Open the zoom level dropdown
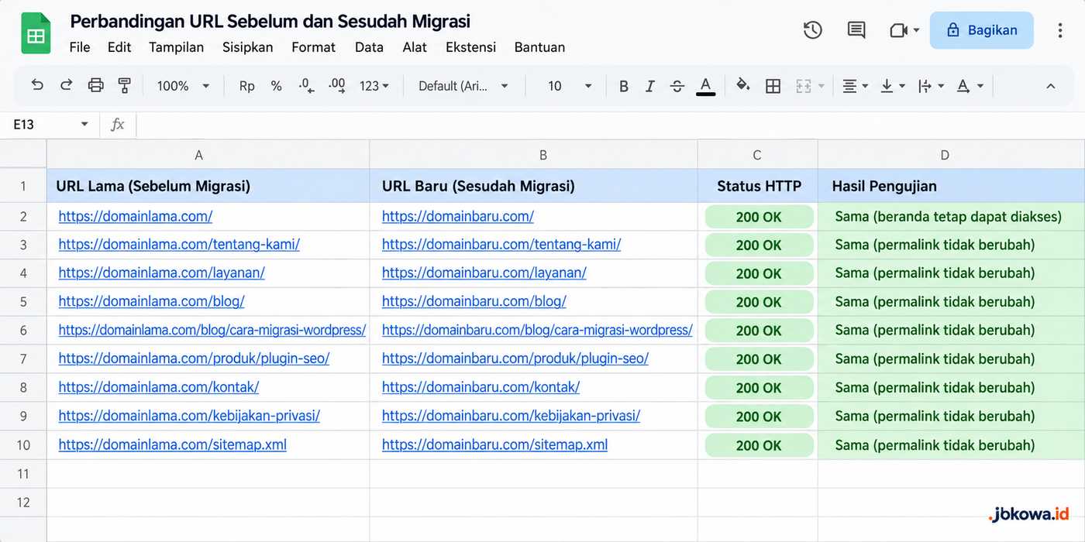Screen dimensions: 1085x542 click(x=183, y=86)
